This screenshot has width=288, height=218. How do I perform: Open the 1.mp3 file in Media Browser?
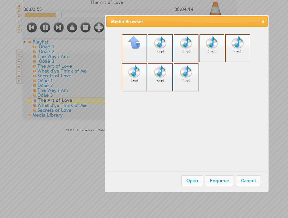160,48
